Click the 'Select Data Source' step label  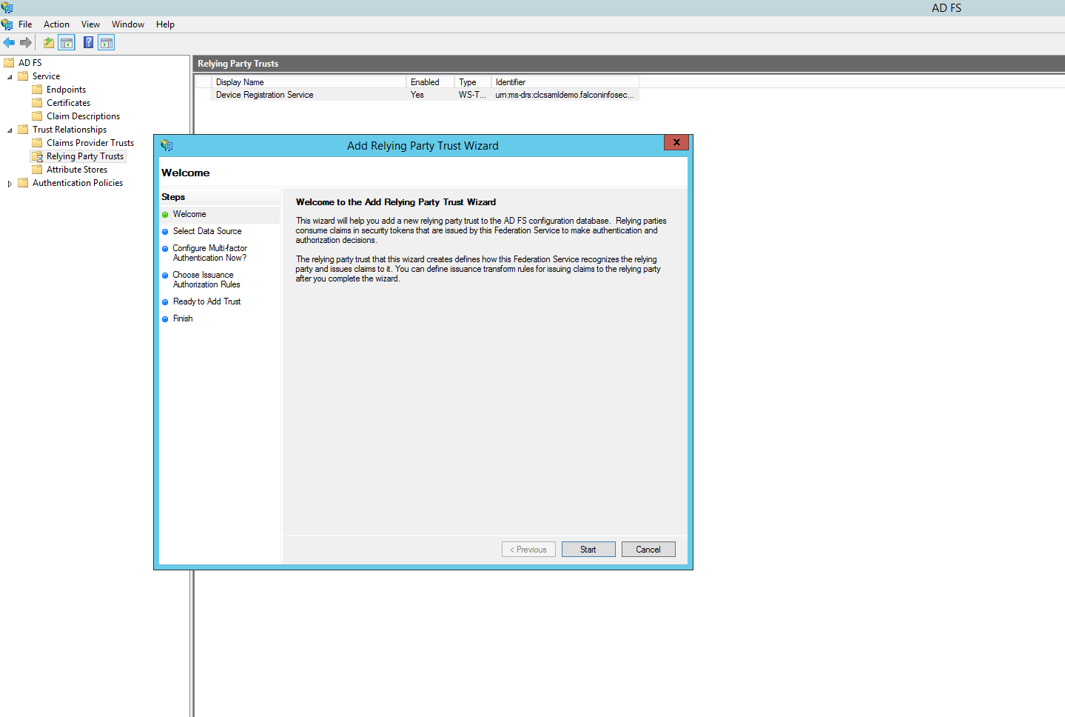[x=207, y=231]
